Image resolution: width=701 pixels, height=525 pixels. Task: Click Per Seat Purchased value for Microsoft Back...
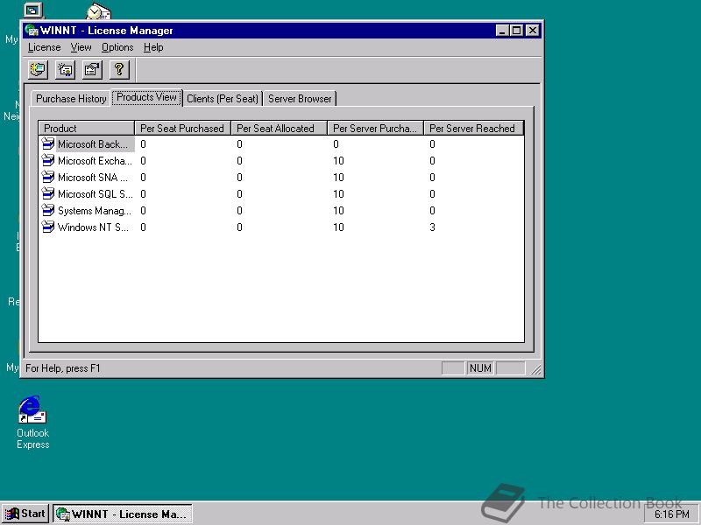[x=143, y=144]
